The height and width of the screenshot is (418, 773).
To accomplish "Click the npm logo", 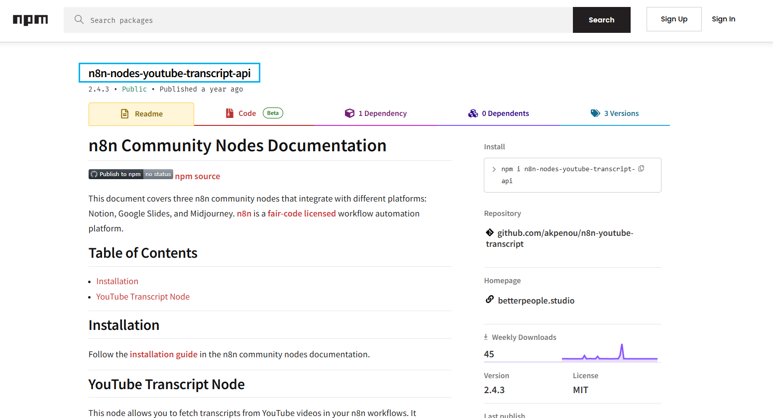I will (x=30, y=20).
